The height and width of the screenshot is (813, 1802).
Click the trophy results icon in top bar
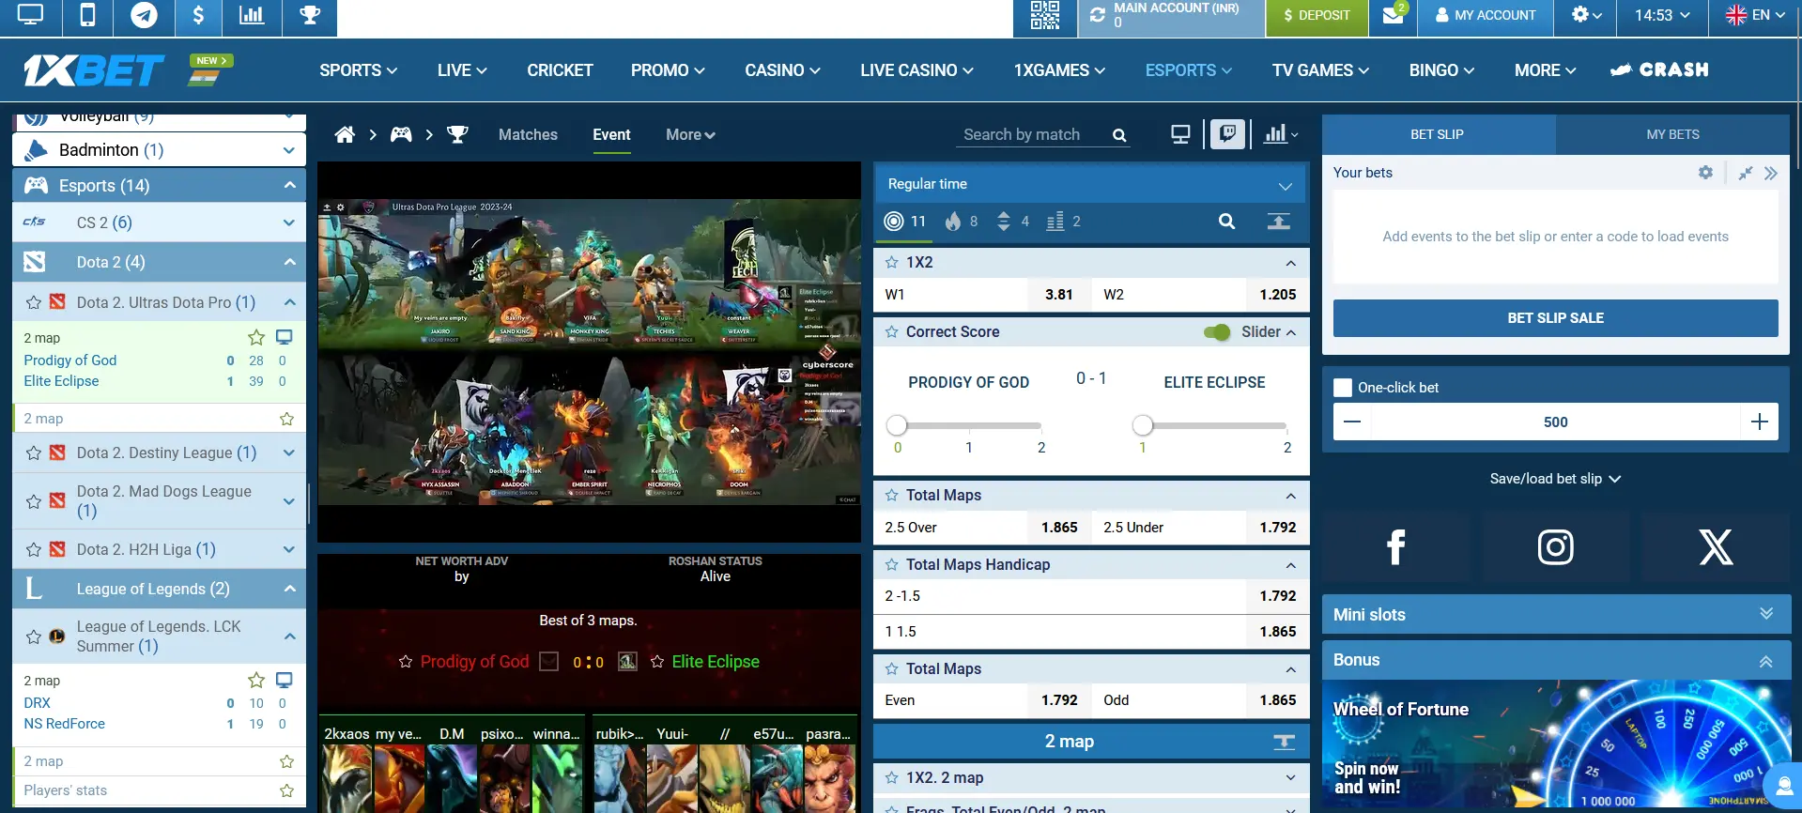(310, 15)
